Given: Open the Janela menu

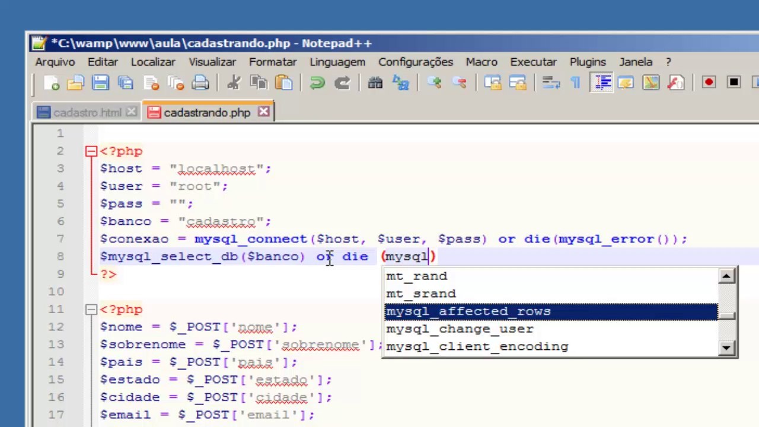Looking at the screenshot, I should tap(636, 62).
